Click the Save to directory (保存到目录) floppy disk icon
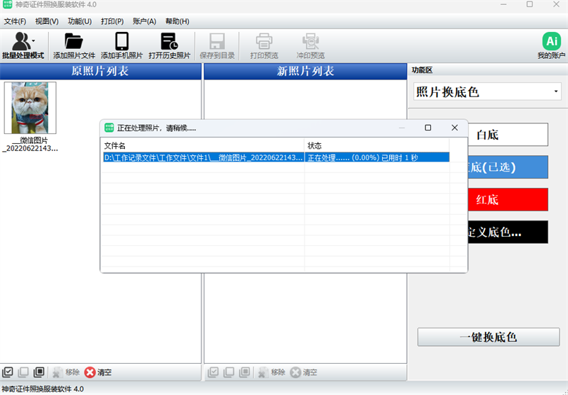 coord(217,41)
